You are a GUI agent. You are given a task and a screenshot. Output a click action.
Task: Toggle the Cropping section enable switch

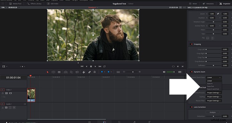click(x=191, y=44)
